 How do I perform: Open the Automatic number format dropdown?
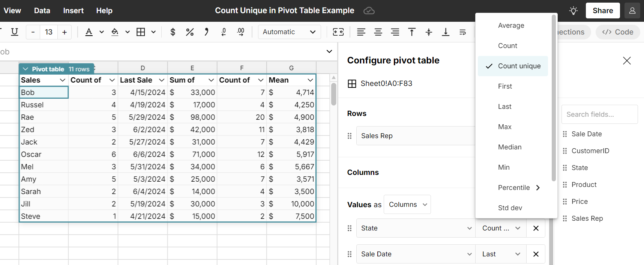(289, 32)
